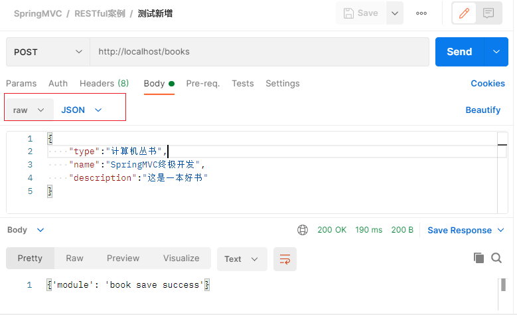517x315 pixels.
Task: Click the Beautify link
Action: pos(482,110)
